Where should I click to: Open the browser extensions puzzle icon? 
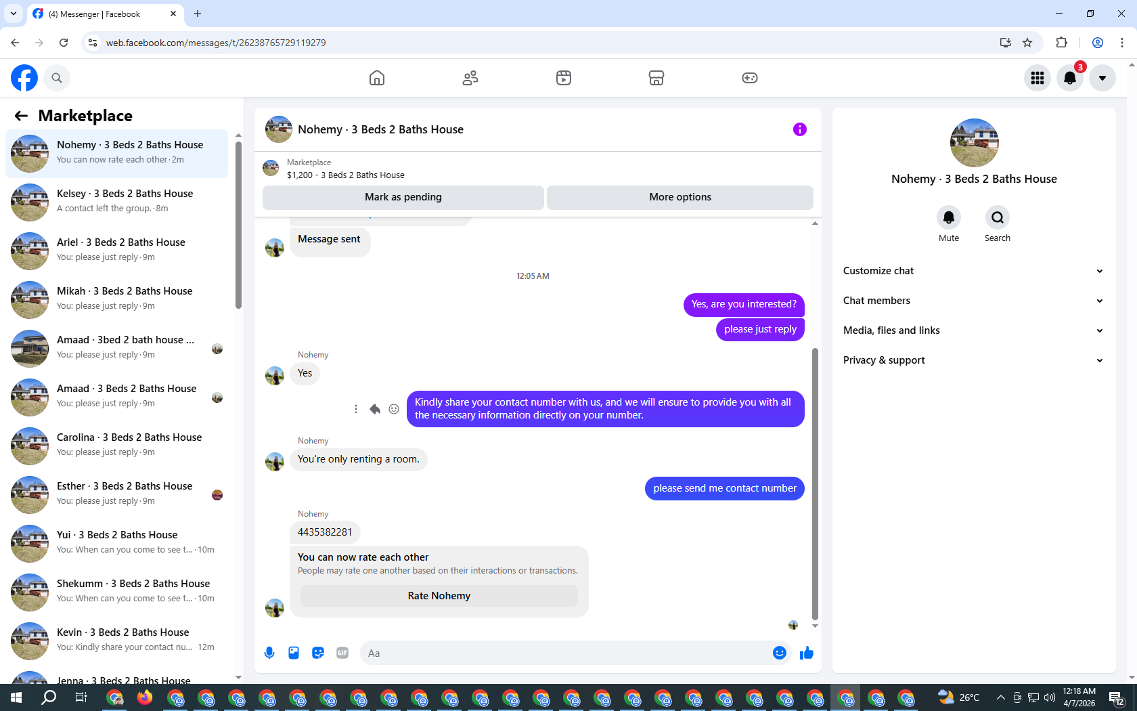point(1061,43)
